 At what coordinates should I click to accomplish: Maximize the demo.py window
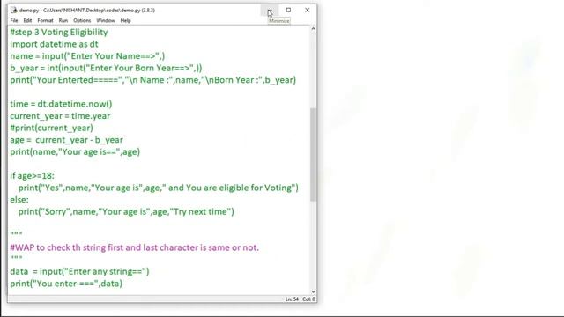[288, 10]
